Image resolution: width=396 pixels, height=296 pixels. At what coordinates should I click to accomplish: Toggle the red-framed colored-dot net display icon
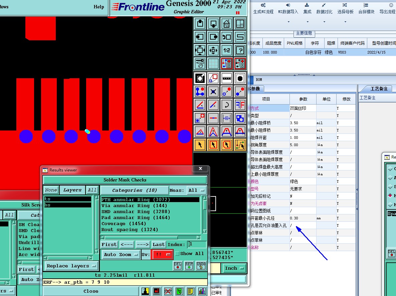pyautogui.click(x=226, y=64)
